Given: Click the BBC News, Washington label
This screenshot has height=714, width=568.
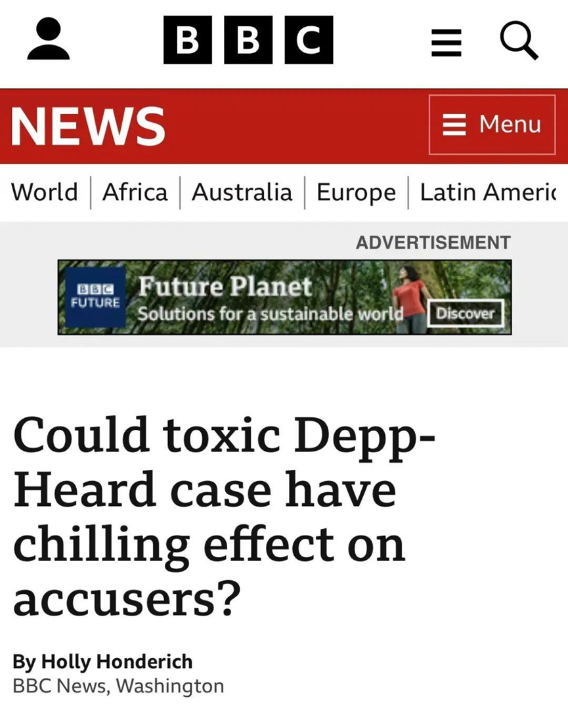Looking at the screenshot, I should click(x=118, y=686).
